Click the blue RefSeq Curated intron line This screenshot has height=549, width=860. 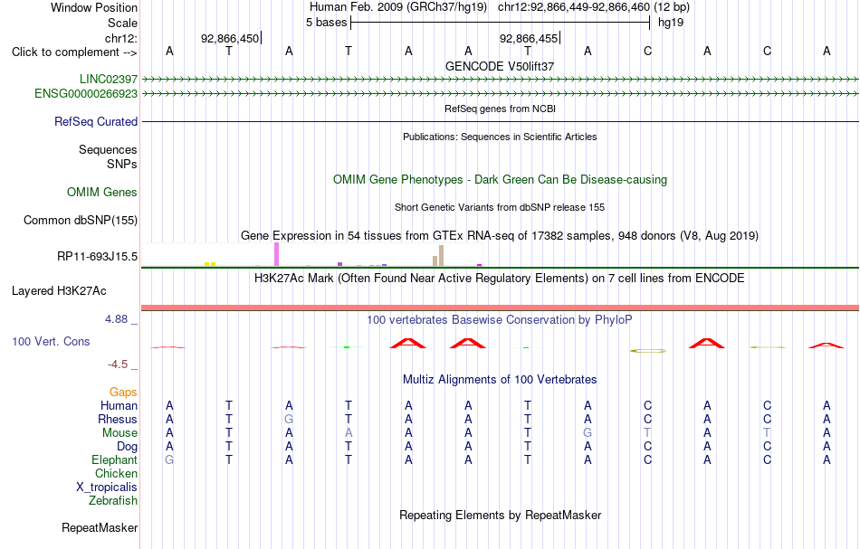500,121
